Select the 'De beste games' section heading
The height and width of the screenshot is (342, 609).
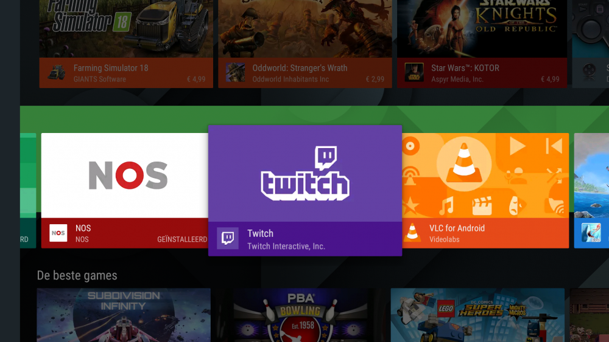pos(77,275)
